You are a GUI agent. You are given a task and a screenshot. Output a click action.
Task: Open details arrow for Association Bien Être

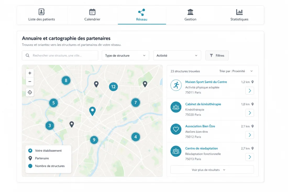point(250,135)
